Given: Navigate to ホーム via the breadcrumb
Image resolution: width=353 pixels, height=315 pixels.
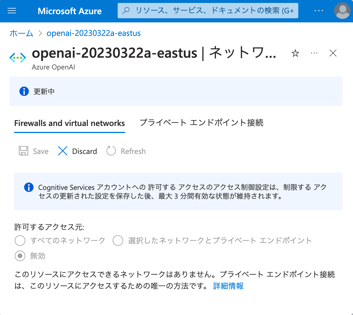Looking at the screenshot, I should point(21,33).
